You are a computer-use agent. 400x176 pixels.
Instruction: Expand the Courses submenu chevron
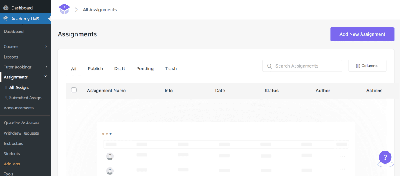tap(46, 46)
